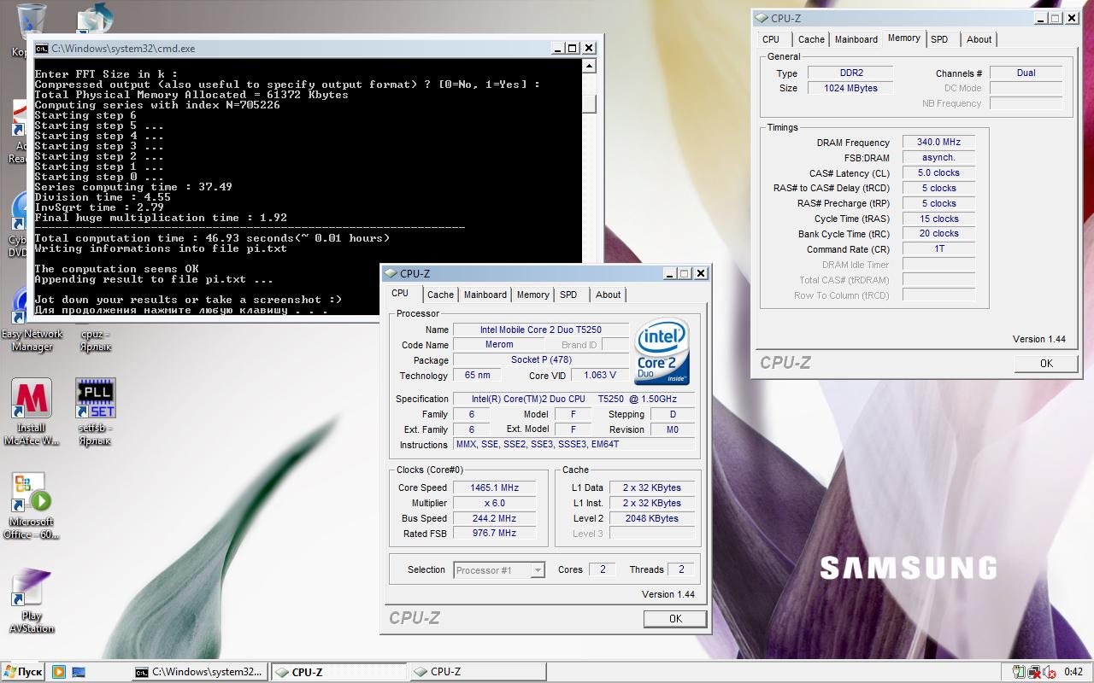This screenshot has width=1094, height=683.
Task: Select Mainboard tab in Memory CPU-Z window
Action: [856, 39]
